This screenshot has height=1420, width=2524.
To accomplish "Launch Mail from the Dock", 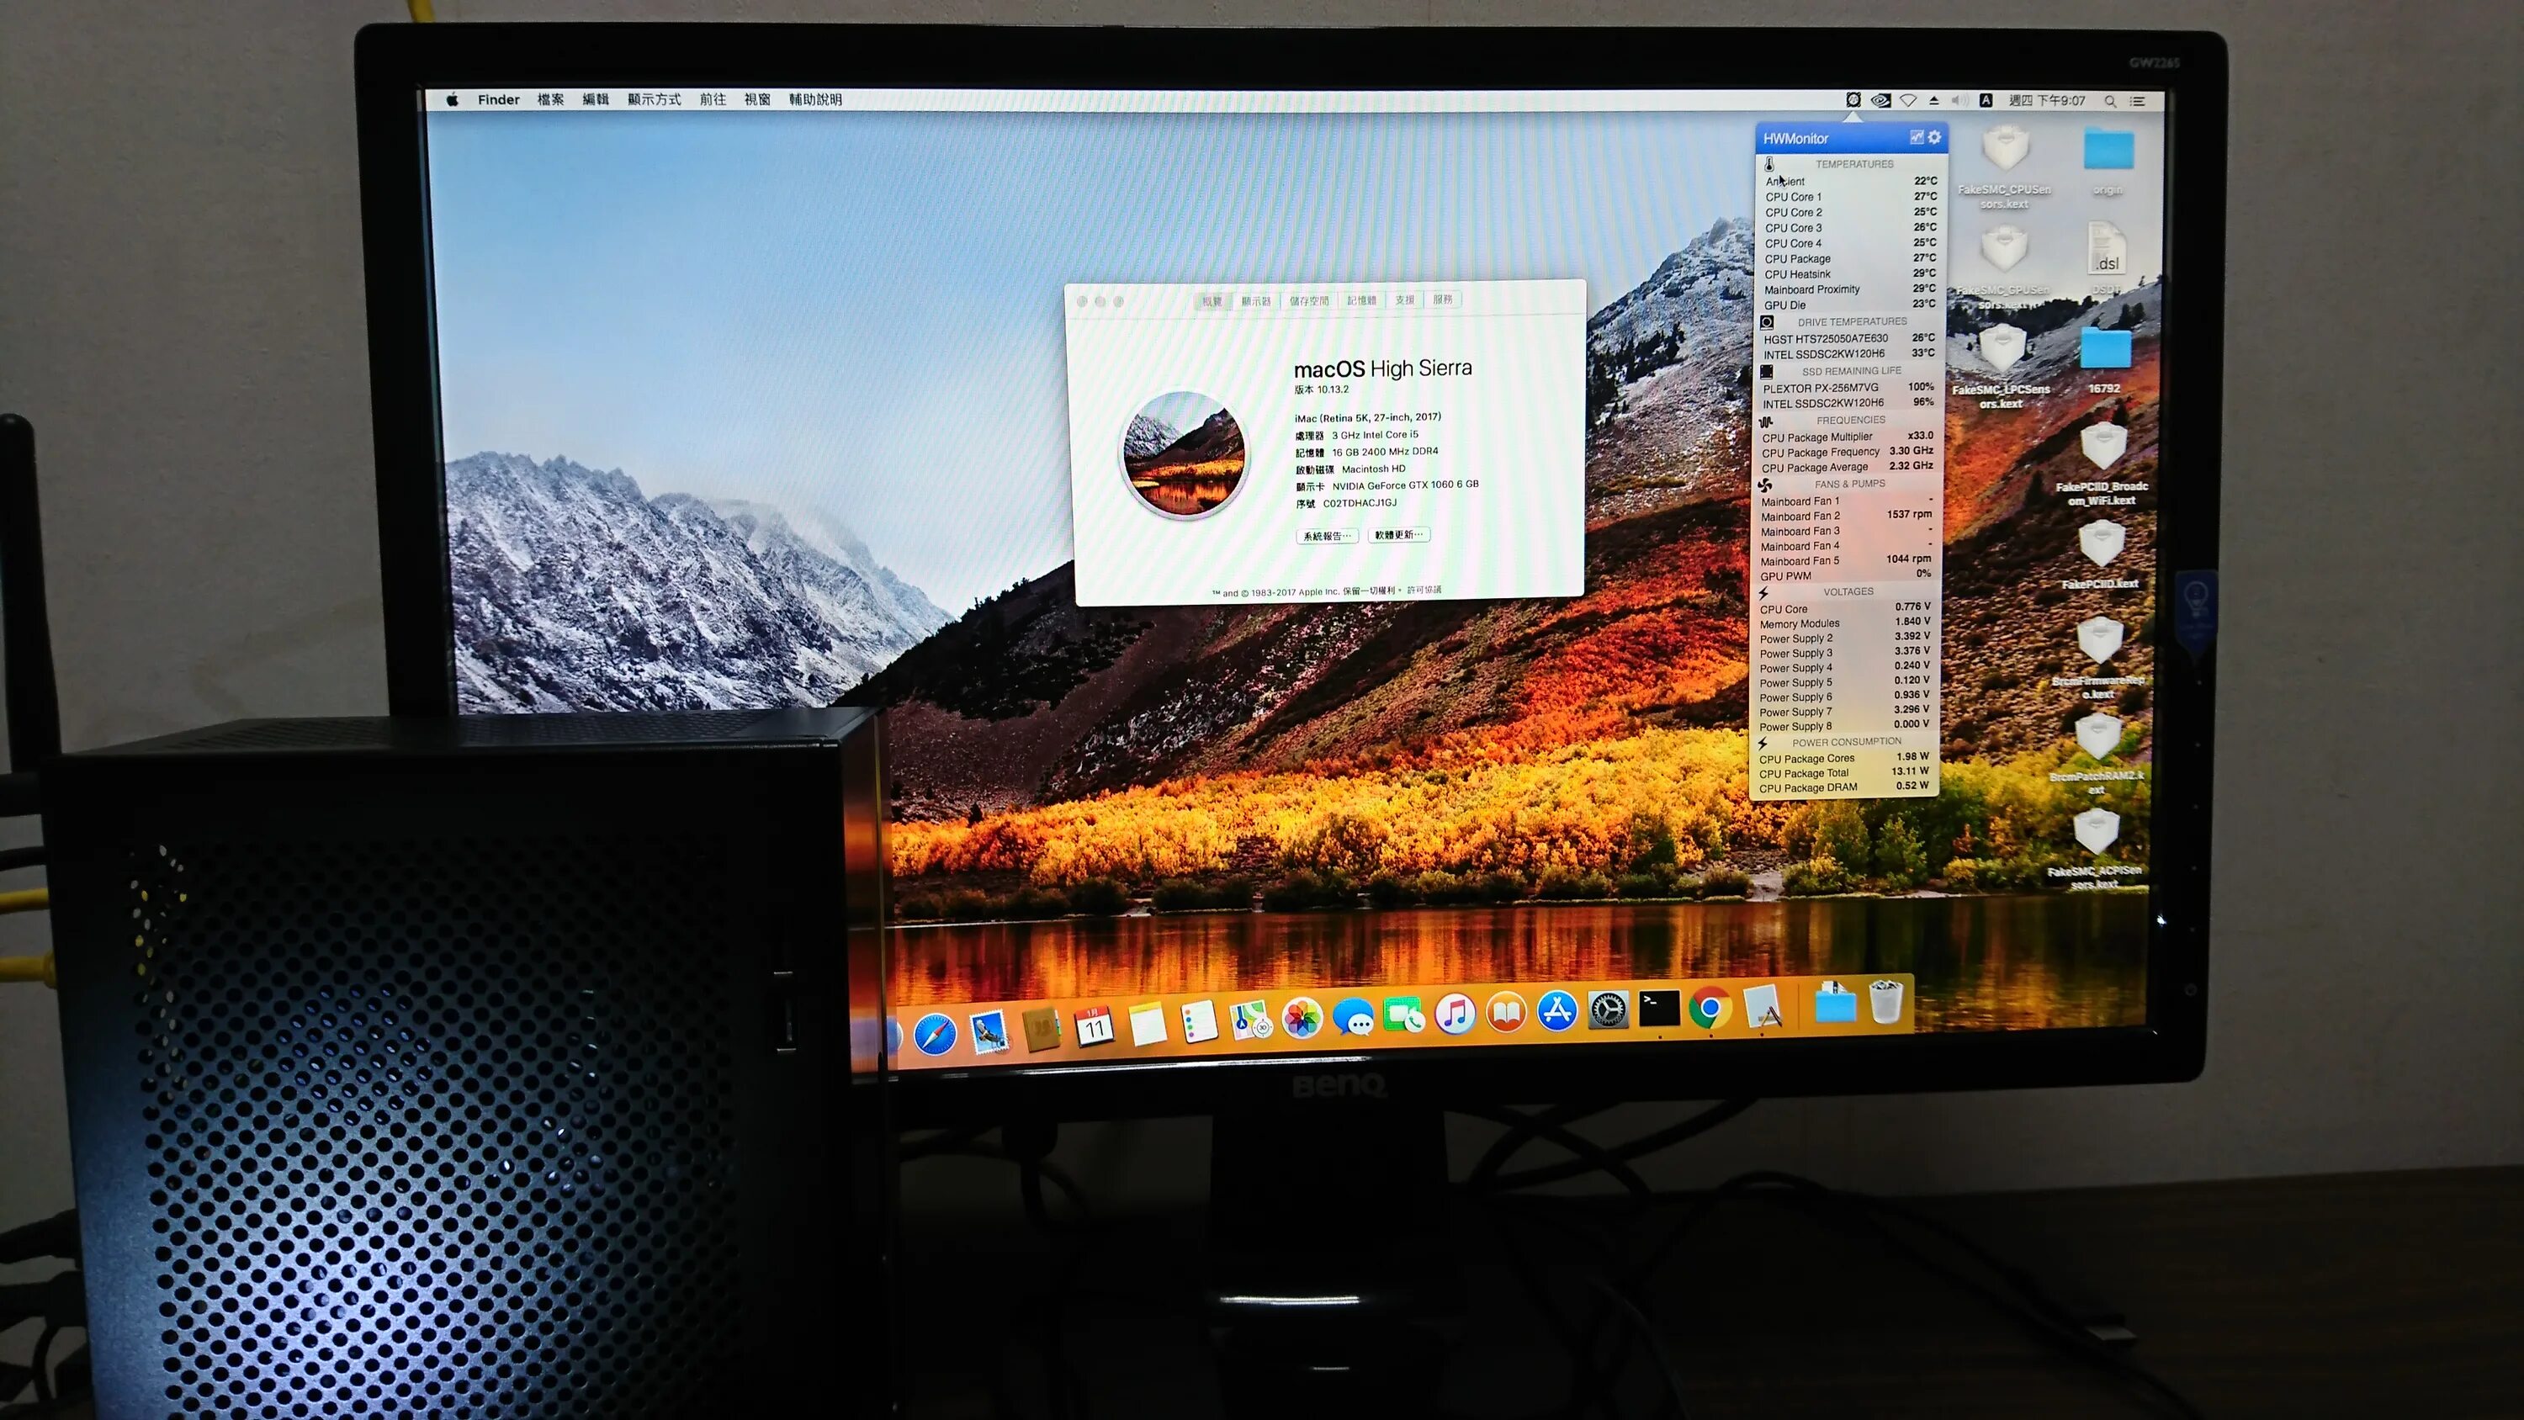I will [989, 1032].
